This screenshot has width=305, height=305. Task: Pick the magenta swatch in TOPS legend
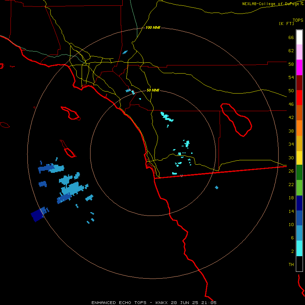pyautogui.click(x=299, y=67)
